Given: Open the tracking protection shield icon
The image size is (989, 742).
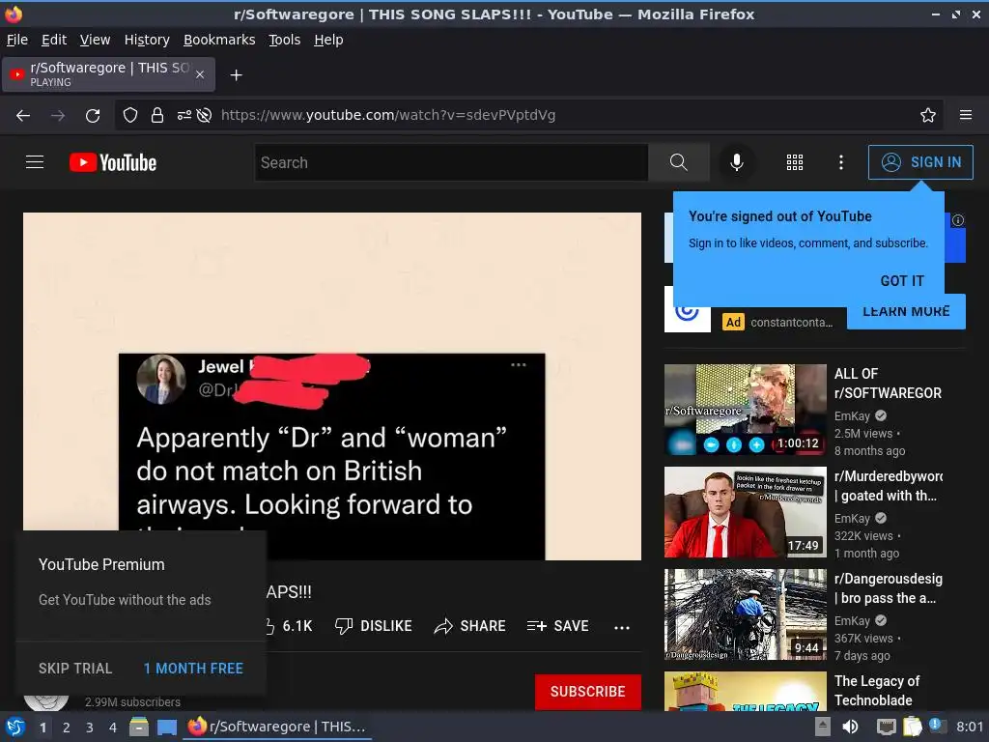Looking at the screenshot, I should tap(130, 116).
